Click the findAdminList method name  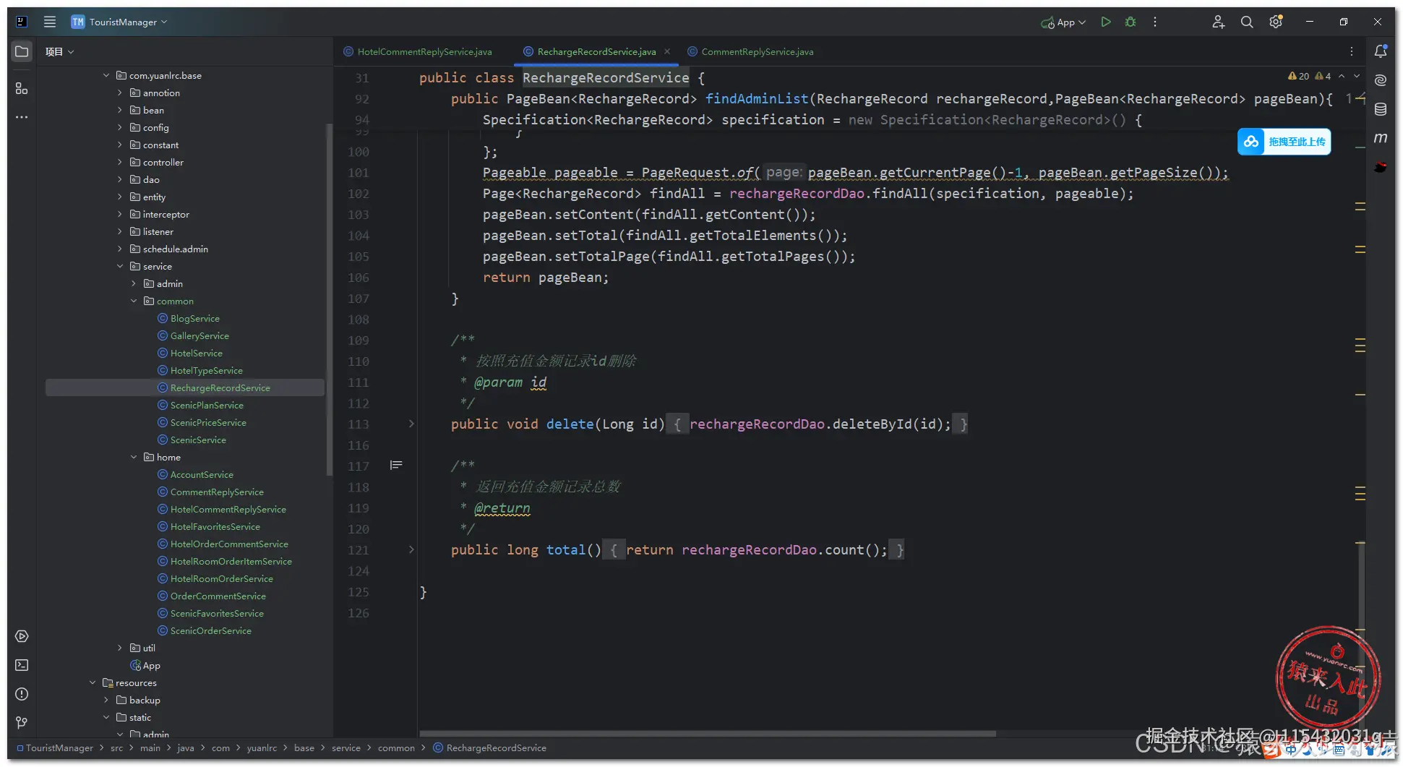pyautogui.click(x=757, y=98)
